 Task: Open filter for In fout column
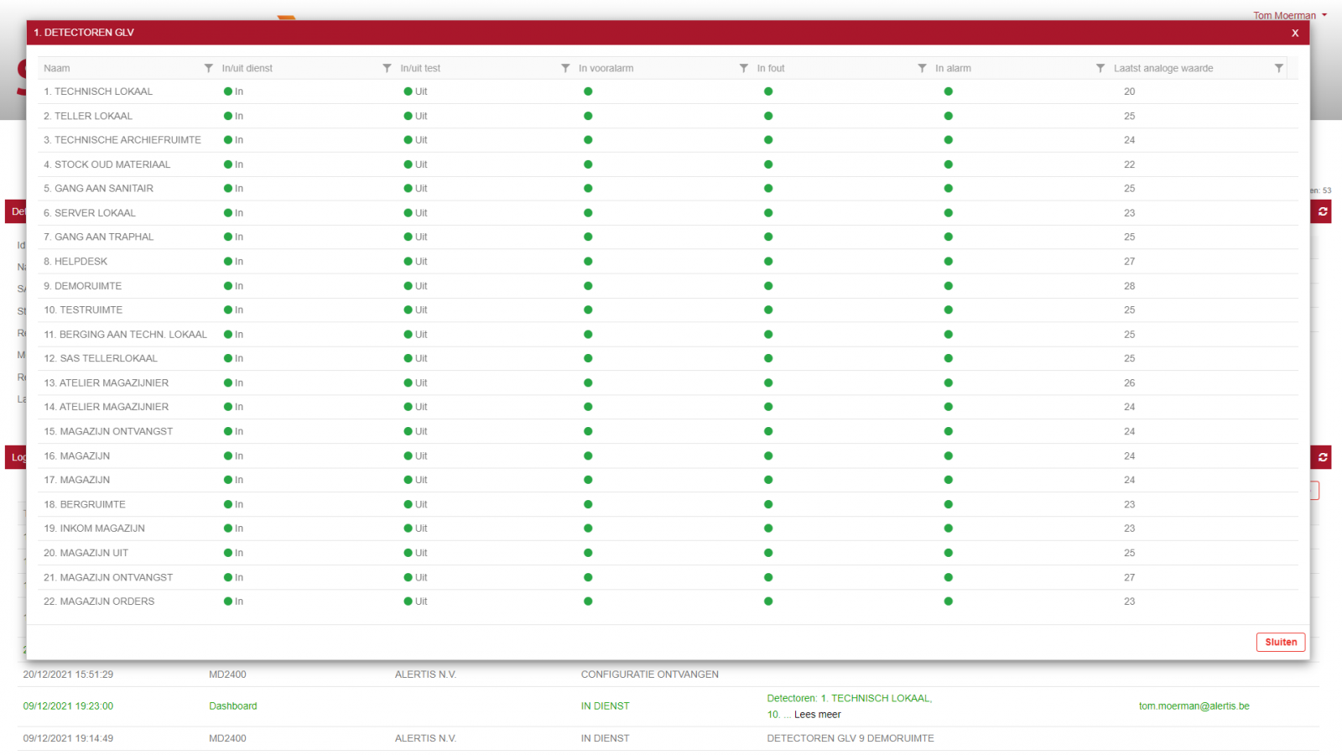[x=922, y=68]
